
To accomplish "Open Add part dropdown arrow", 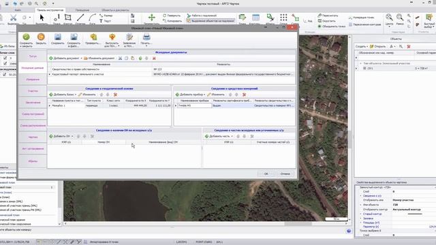I will click(x=232, y=136).
